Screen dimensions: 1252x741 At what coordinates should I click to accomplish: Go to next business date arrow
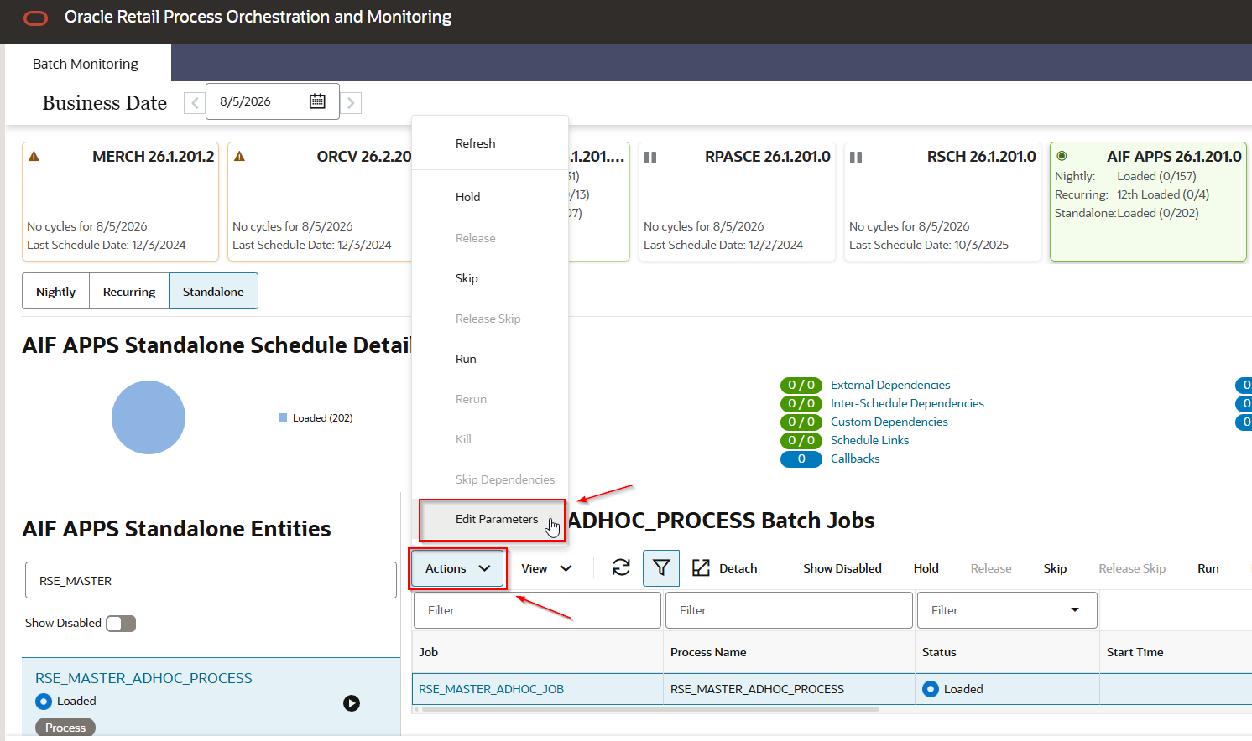[351, 103]
